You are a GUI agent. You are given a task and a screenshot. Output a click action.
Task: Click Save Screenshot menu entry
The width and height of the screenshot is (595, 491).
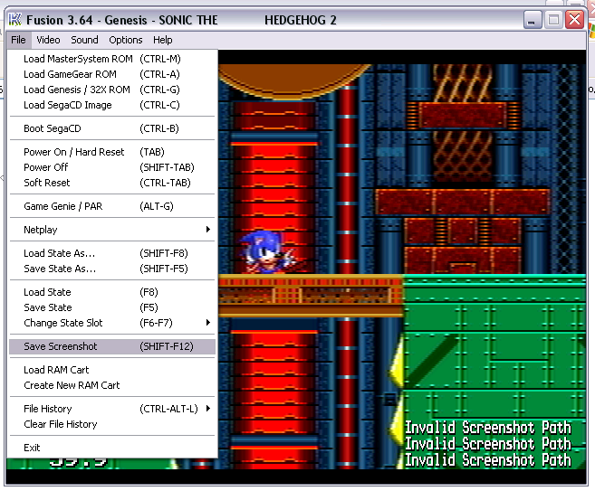112,346
